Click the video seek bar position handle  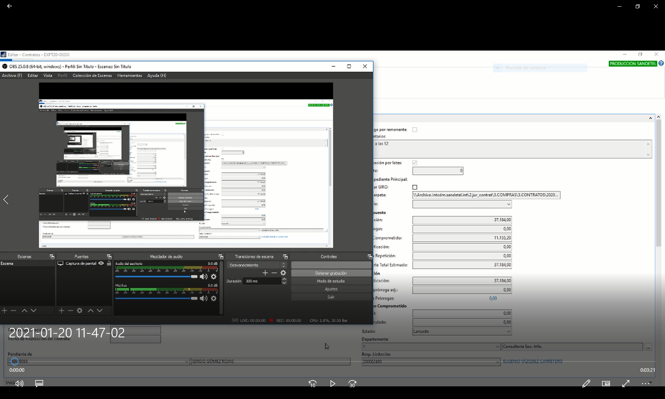[x=14, y=361]
